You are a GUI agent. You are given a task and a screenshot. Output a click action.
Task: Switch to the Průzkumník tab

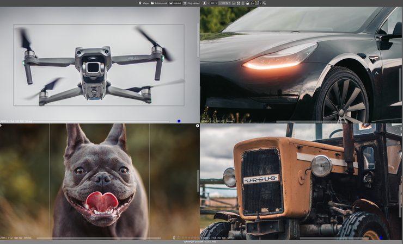[x=159, y=3]
